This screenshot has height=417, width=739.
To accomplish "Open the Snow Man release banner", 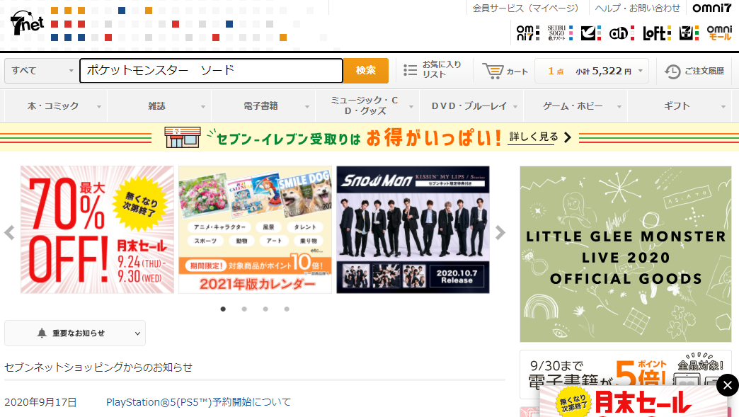I will [413, 229].
